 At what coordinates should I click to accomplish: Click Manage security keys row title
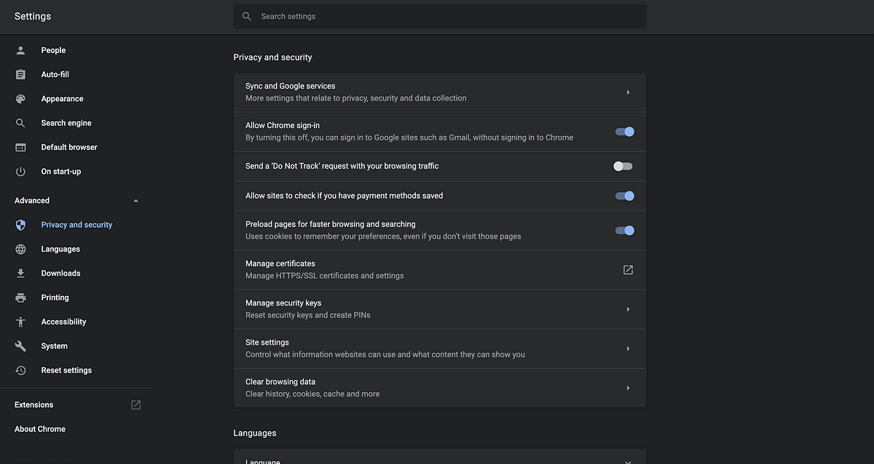coord(283,303)
